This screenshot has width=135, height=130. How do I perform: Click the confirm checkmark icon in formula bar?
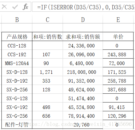click(15, 7)
